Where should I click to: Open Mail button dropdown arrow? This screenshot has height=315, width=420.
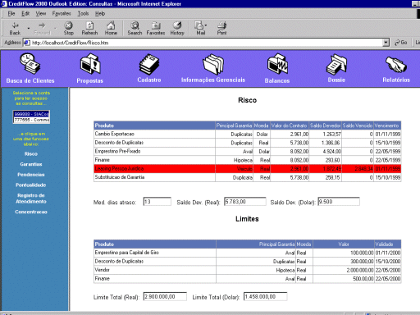[206, 25]
